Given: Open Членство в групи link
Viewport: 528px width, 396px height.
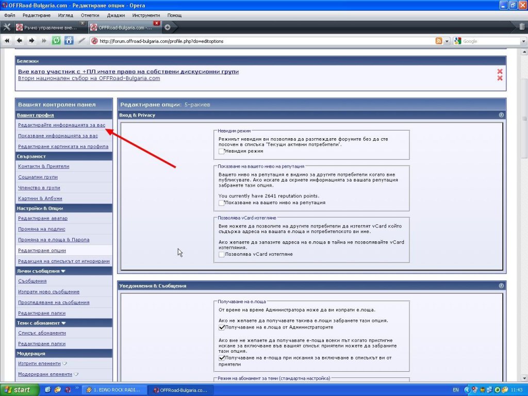Looking at the screenshot, I should (39, 188).
